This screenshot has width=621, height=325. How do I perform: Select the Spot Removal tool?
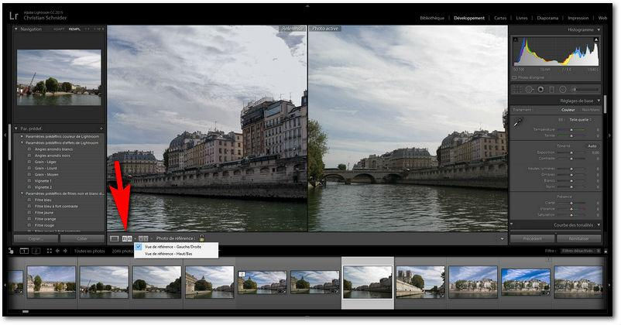[x=529, y=90]
